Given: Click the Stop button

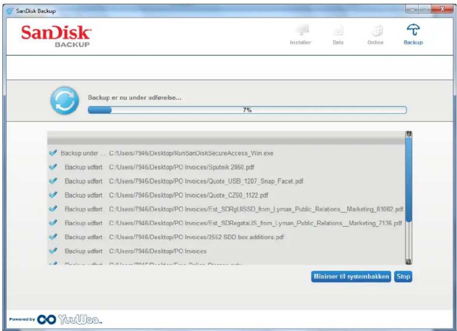Looking at the screenshot, I should click(x=403, y=276).
